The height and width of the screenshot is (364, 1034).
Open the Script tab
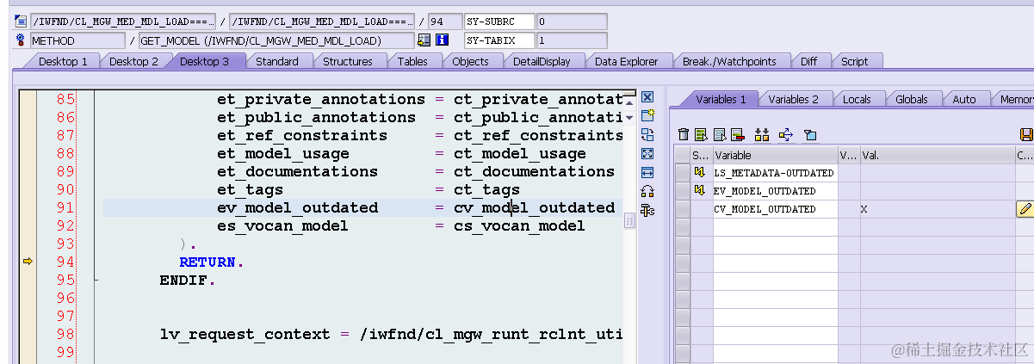coord(855,61)
